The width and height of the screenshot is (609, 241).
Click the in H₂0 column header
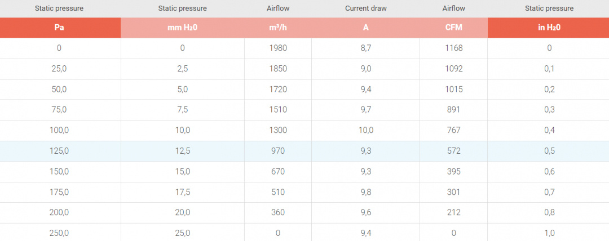[x=549, y=28]
